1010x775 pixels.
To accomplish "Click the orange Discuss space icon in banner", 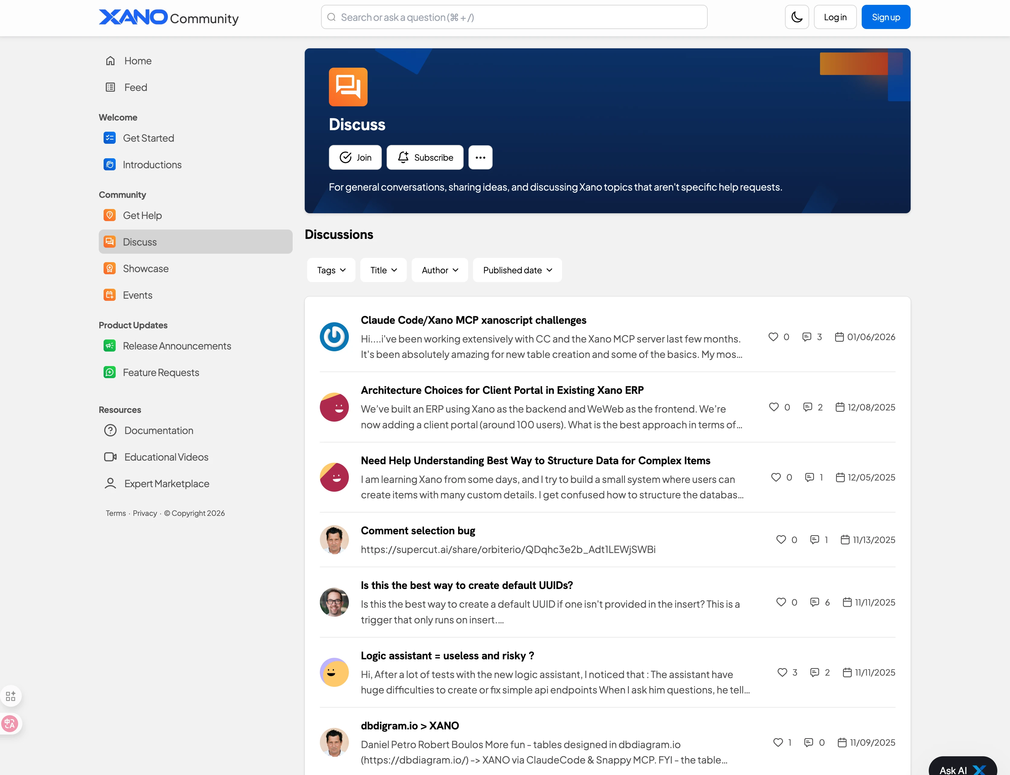I will (x=348, y=87).
